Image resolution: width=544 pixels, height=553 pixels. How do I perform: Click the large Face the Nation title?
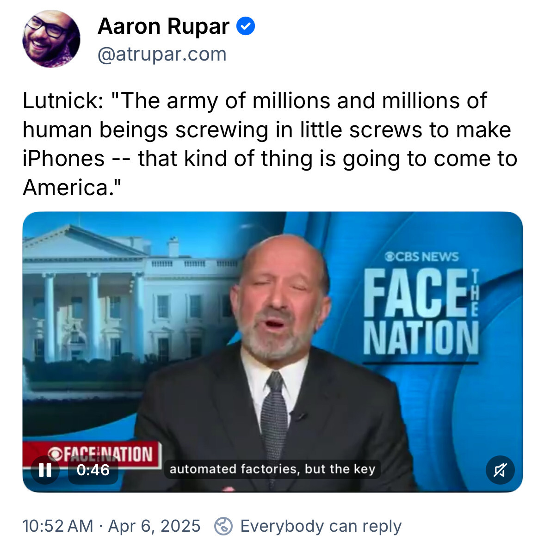pos(420,312)
